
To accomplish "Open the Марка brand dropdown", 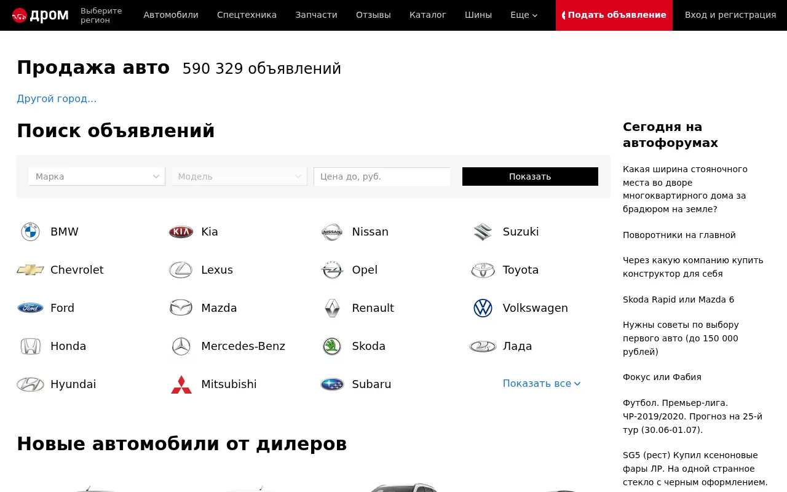I will pyautogui.click(x=97, y=177).
